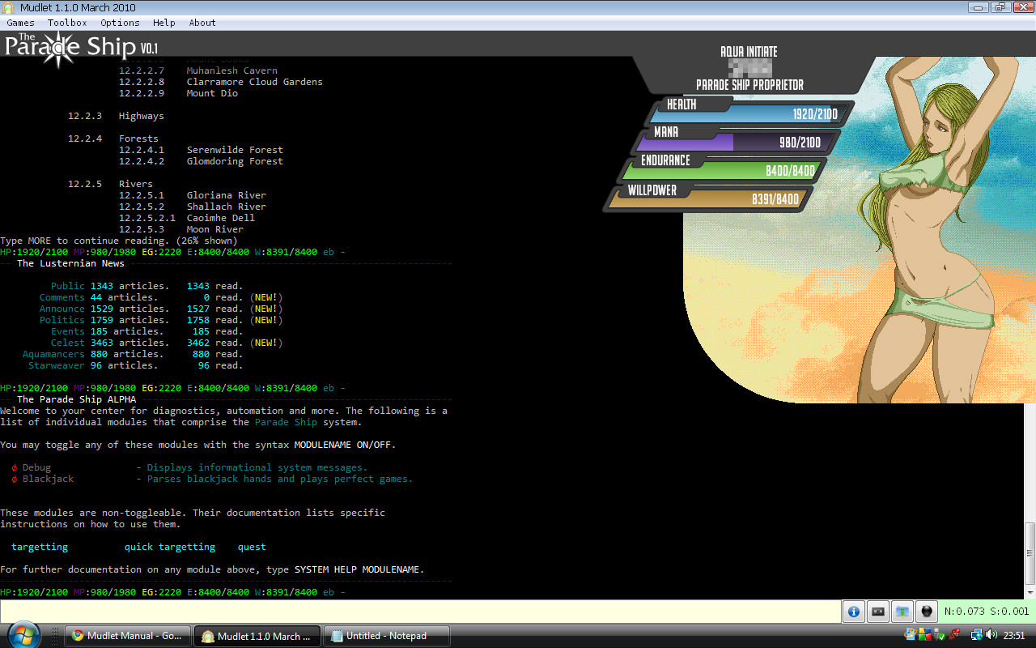Click the network connection tray icon

tap(976, 635)
